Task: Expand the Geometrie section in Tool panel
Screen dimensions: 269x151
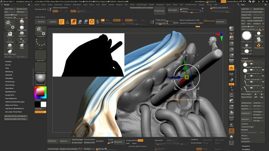Action: tap(246, 146)
